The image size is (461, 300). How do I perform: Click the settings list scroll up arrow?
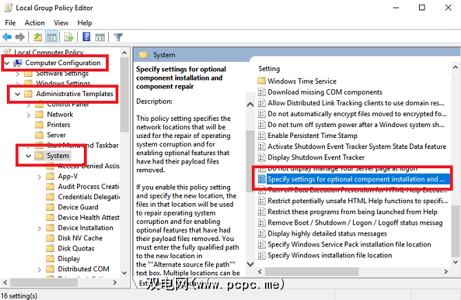tap(455, 67)
